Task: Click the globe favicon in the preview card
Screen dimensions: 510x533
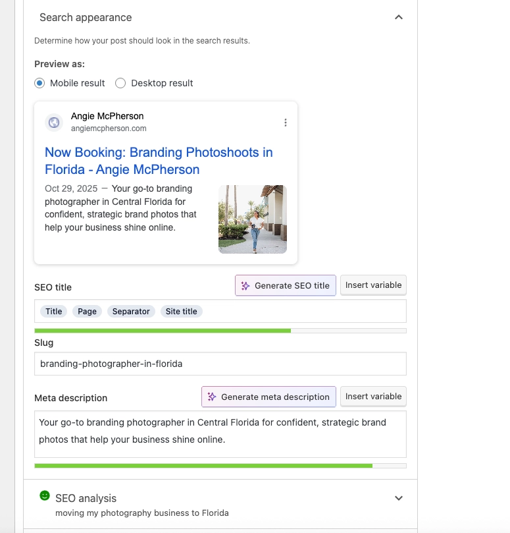Action: [x=54, y=123]
